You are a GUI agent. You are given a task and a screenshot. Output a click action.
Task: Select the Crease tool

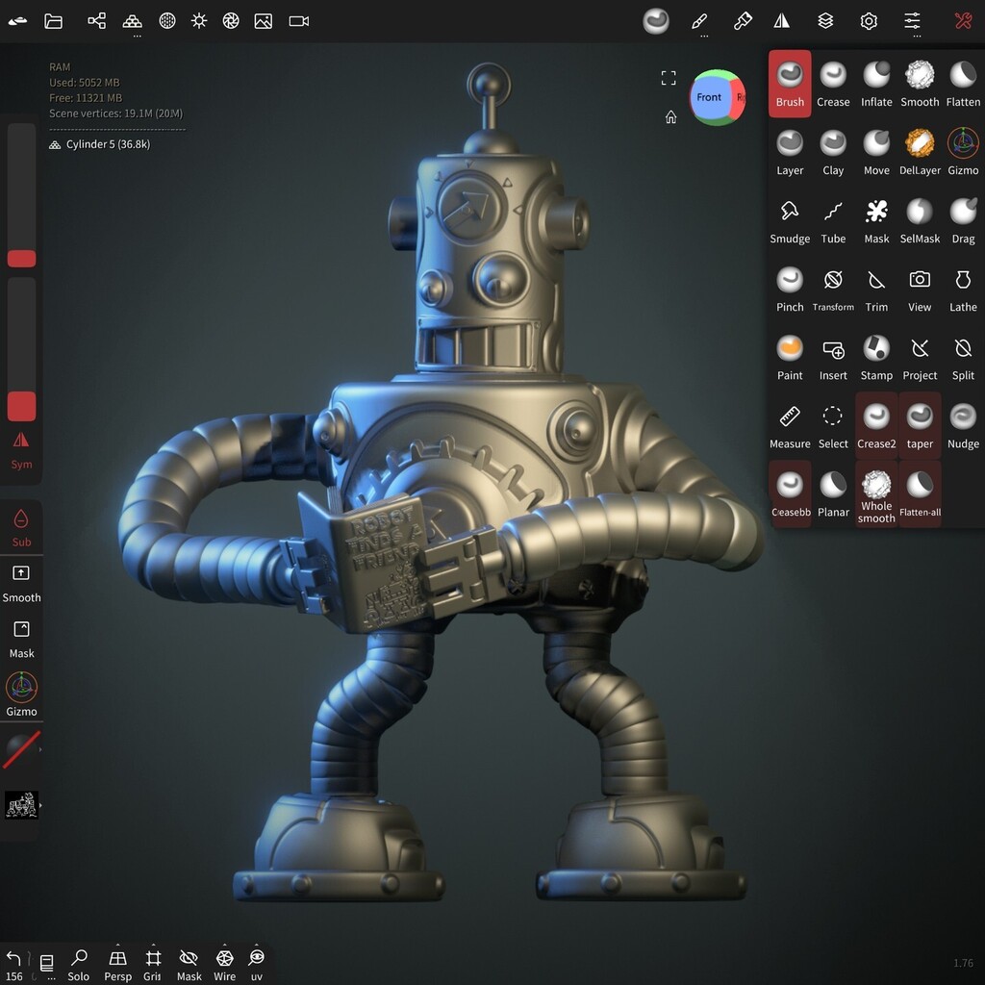point(833,85)
